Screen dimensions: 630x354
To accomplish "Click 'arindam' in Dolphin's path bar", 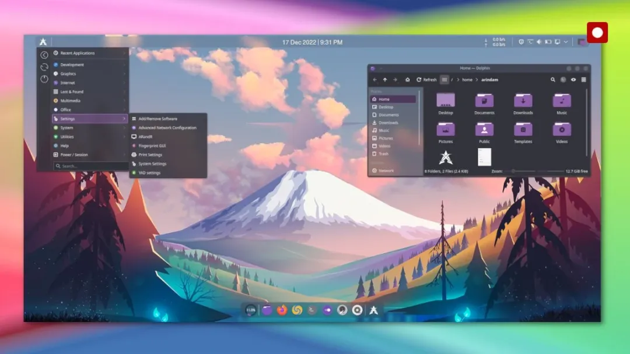I will [x=490, y=80].
